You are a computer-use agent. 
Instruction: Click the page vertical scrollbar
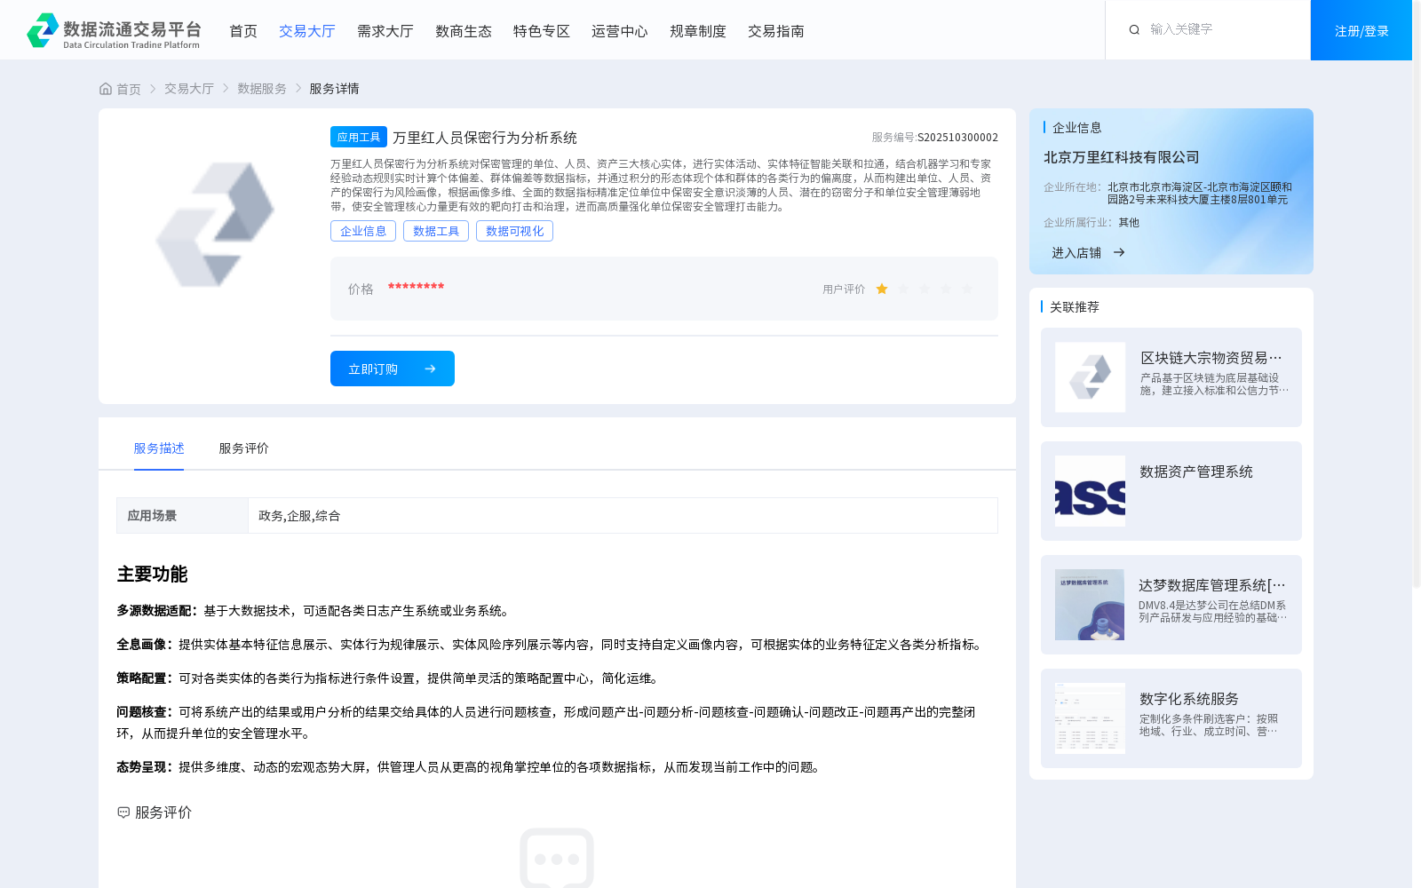tap(1417, 293)
